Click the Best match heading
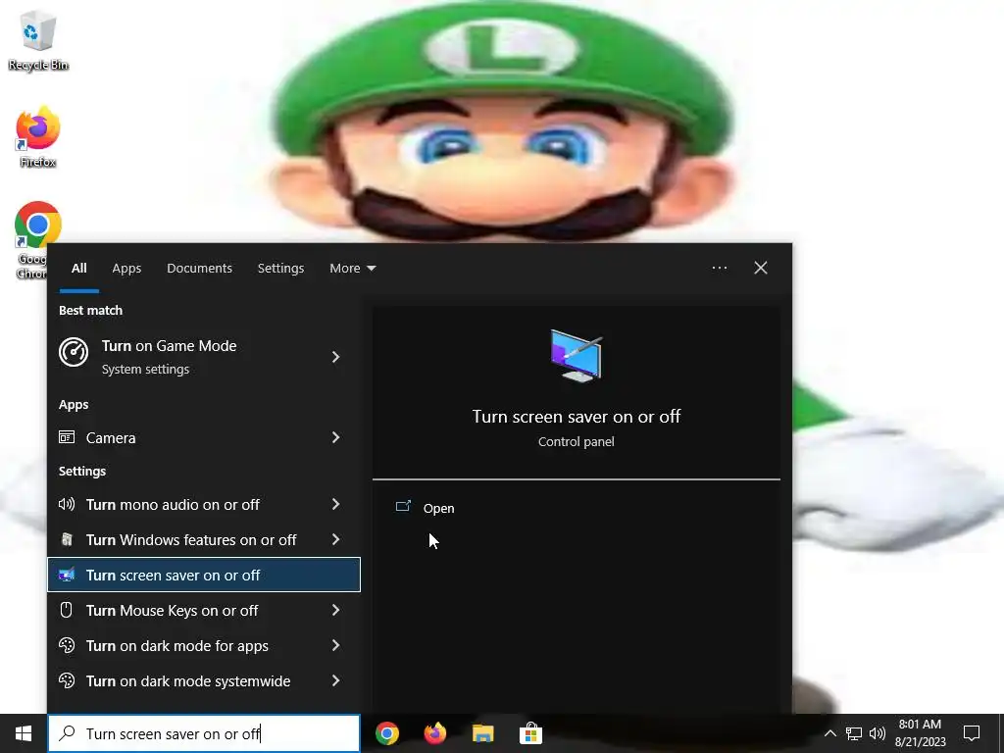1004x753 pixels. [x=90, y=310]
